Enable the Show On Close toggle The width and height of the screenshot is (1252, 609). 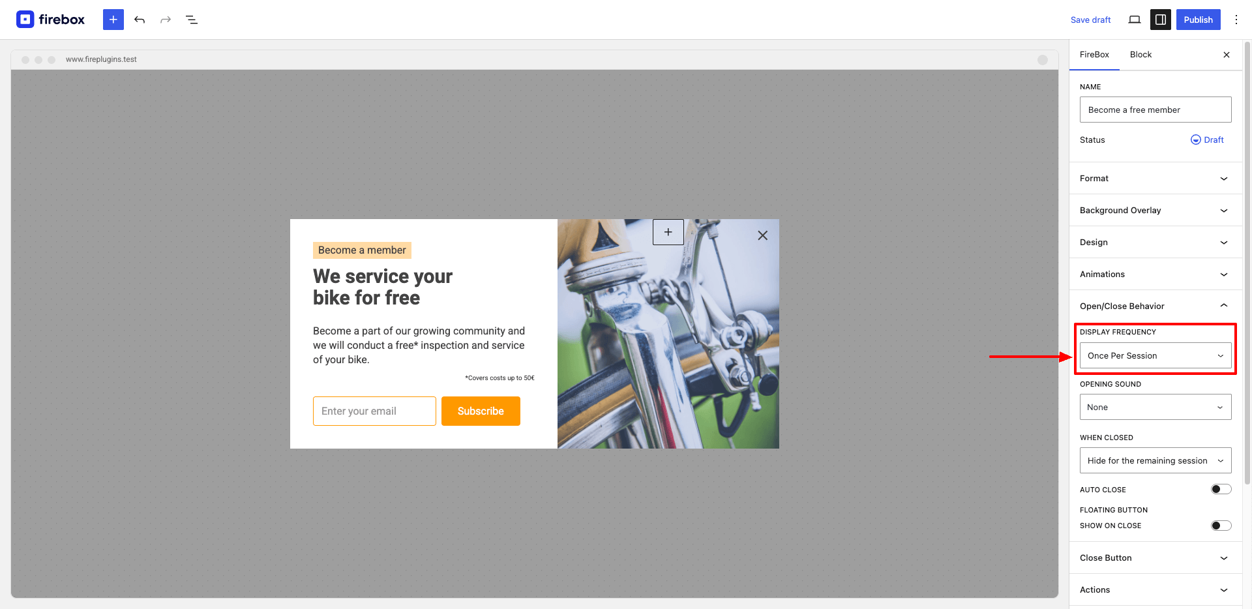1221,526
